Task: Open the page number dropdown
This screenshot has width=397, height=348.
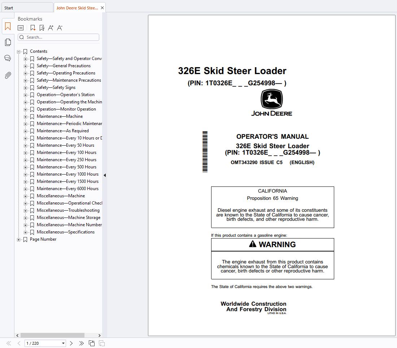Action: (63, 343)
